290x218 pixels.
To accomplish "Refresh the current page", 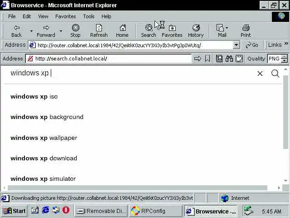I will (x=99, y=31).
